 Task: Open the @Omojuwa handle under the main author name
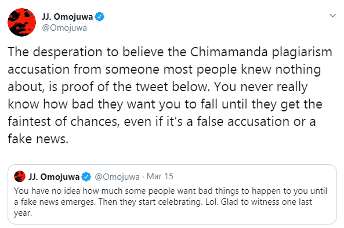coord(64,28)
